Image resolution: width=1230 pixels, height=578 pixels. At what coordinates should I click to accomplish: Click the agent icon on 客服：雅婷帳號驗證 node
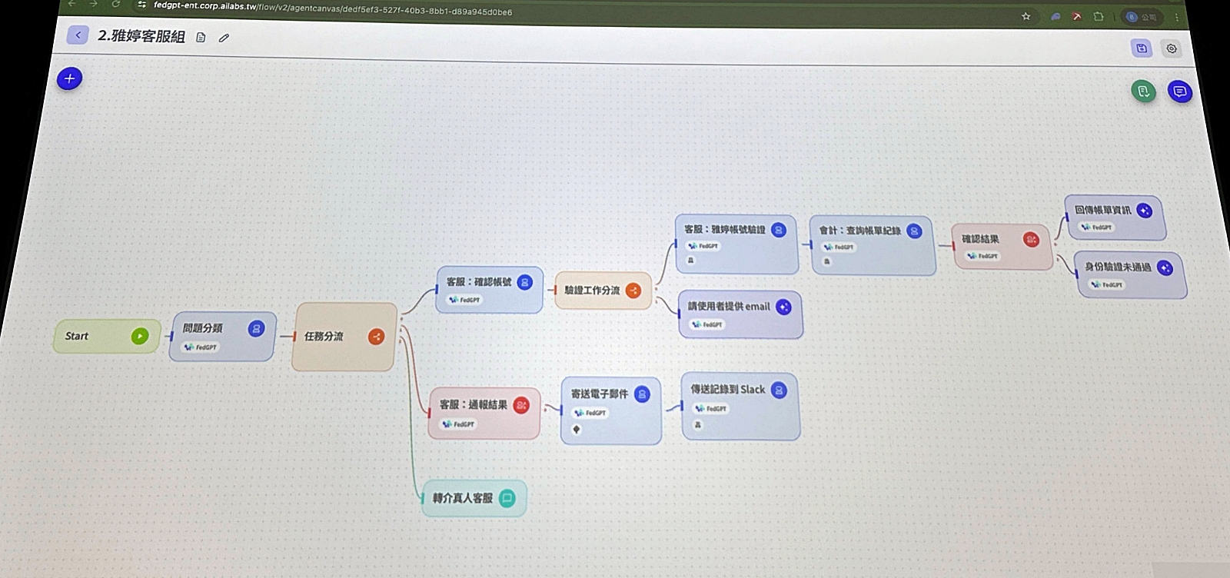click(x=779, y=230)
